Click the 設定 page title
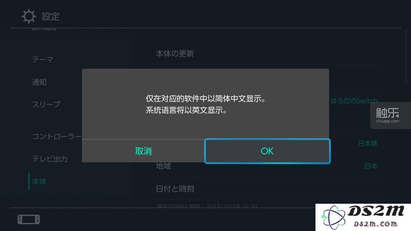 click(x=51, y=16)
